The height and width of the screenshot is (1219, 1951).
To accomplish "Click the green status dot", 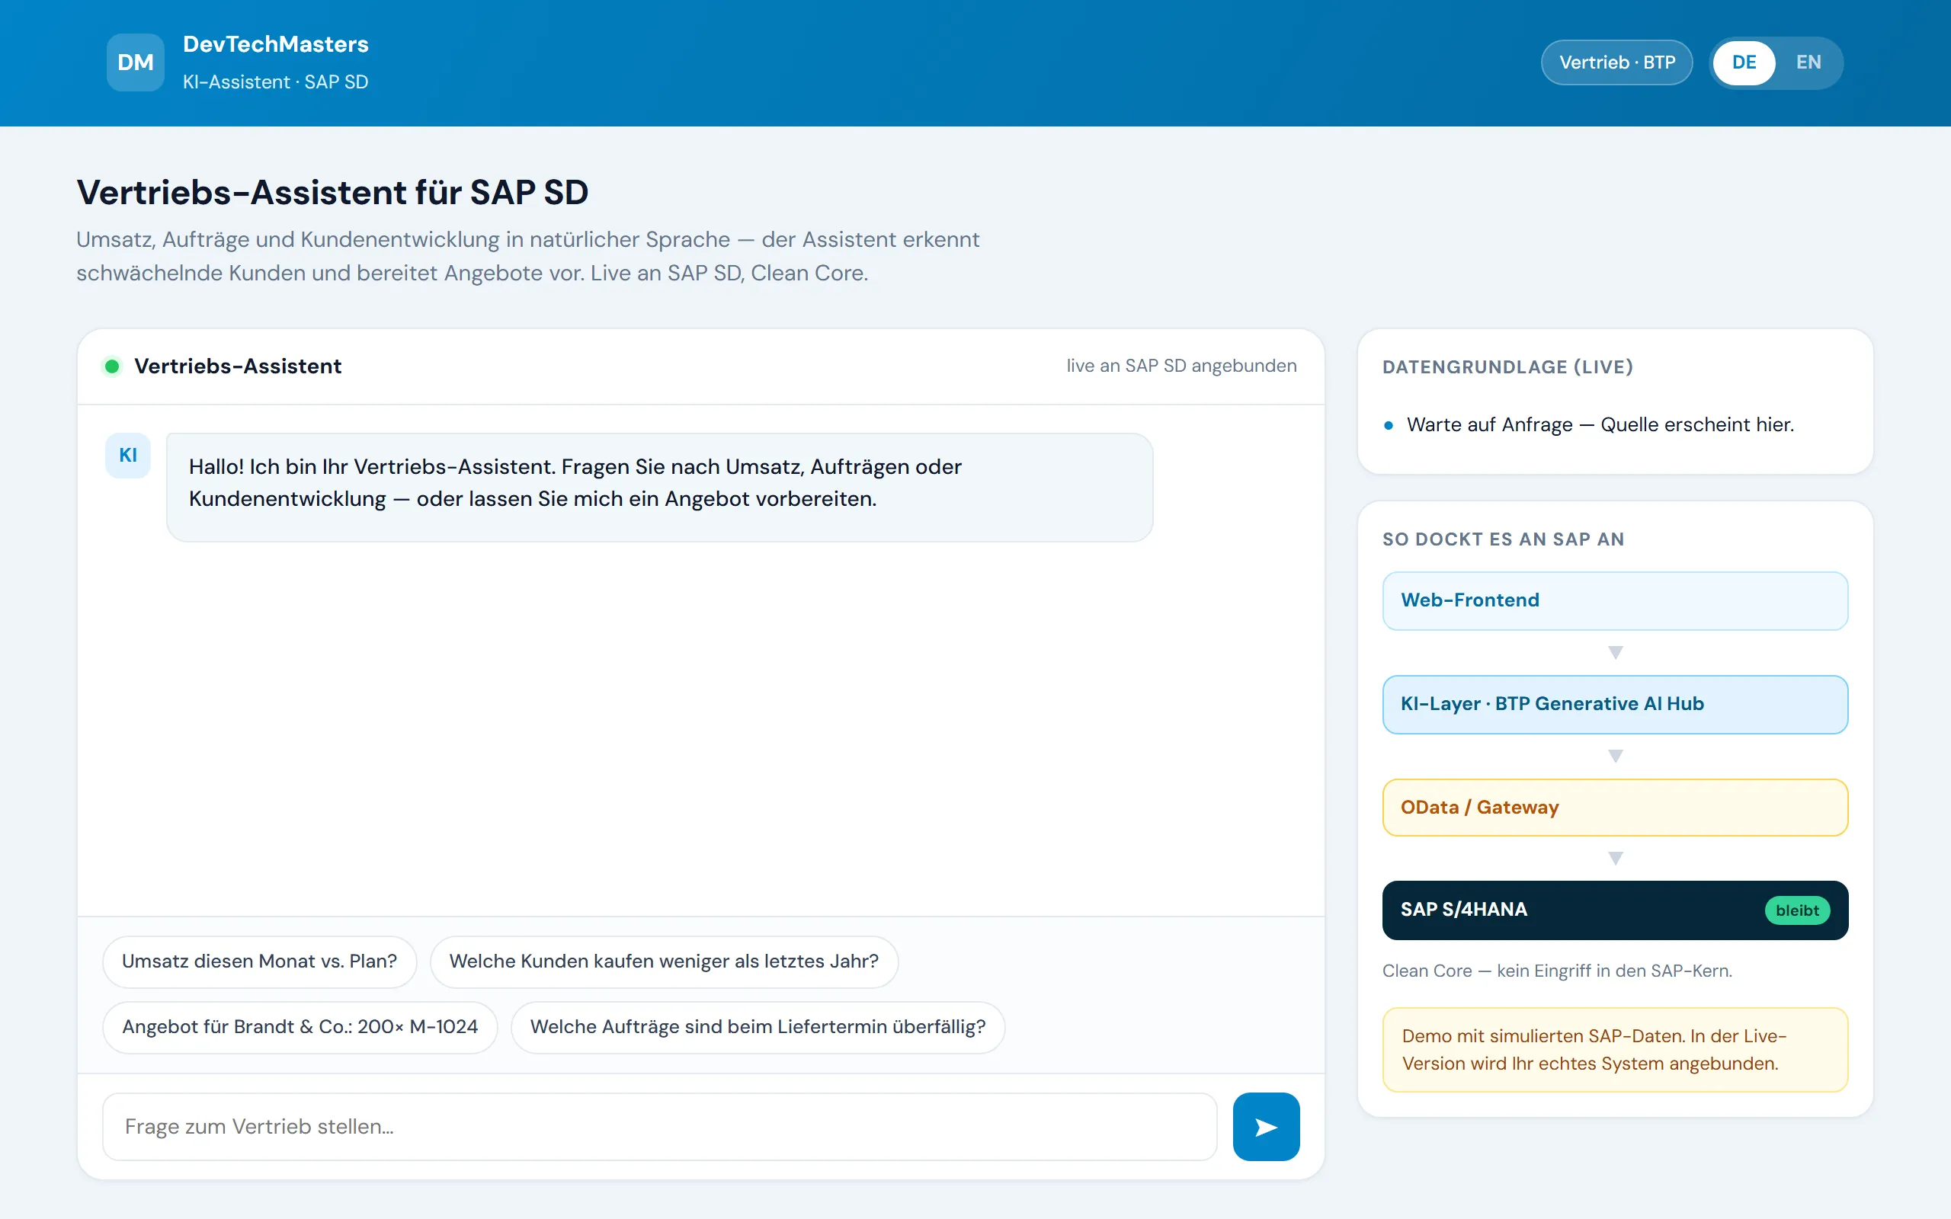I will pyautogui.click(x=112, y=366).
